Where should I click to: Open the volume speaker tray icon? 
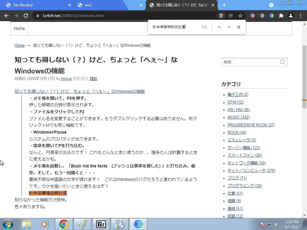tap(276, 224)
